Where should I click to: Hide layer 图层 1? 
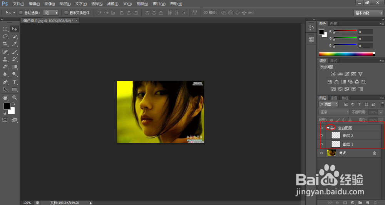(321, 144)
